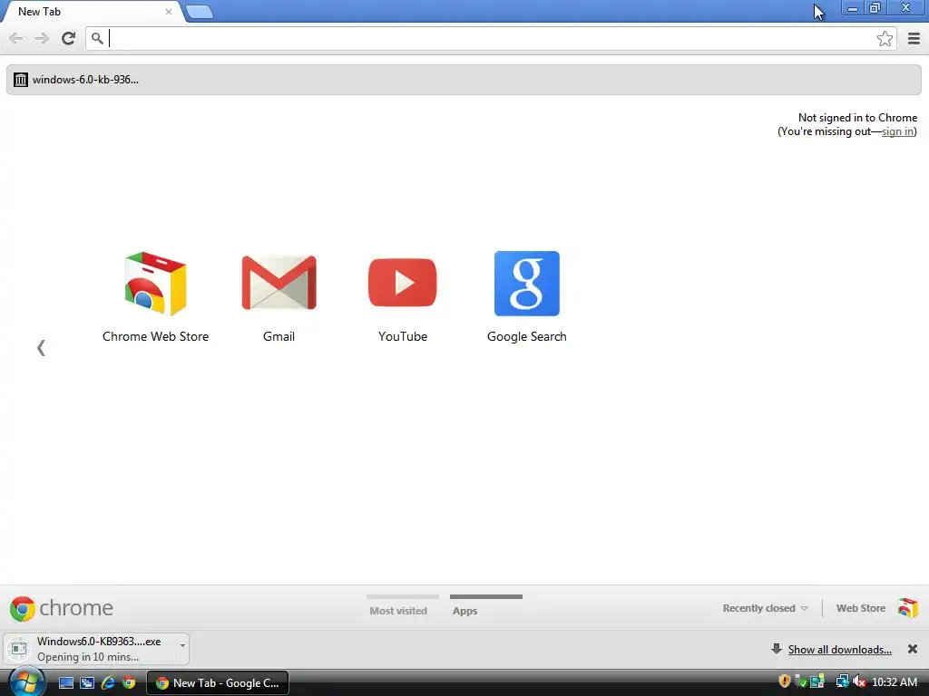The width and height of the screenshot is (929, 696).
Task: Click Switch between windows quick launch icon
Action: pos(87,682)
